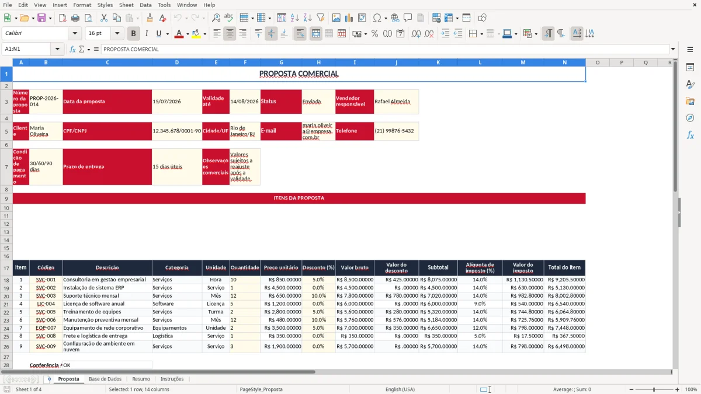The height and width of the screenshot is (394, 701).
Task: Toggle Print Preview
Action: click(88, 18)
